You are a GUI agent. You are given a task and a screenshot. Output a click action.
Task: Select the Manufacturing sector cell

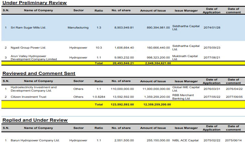click(78, 28)
